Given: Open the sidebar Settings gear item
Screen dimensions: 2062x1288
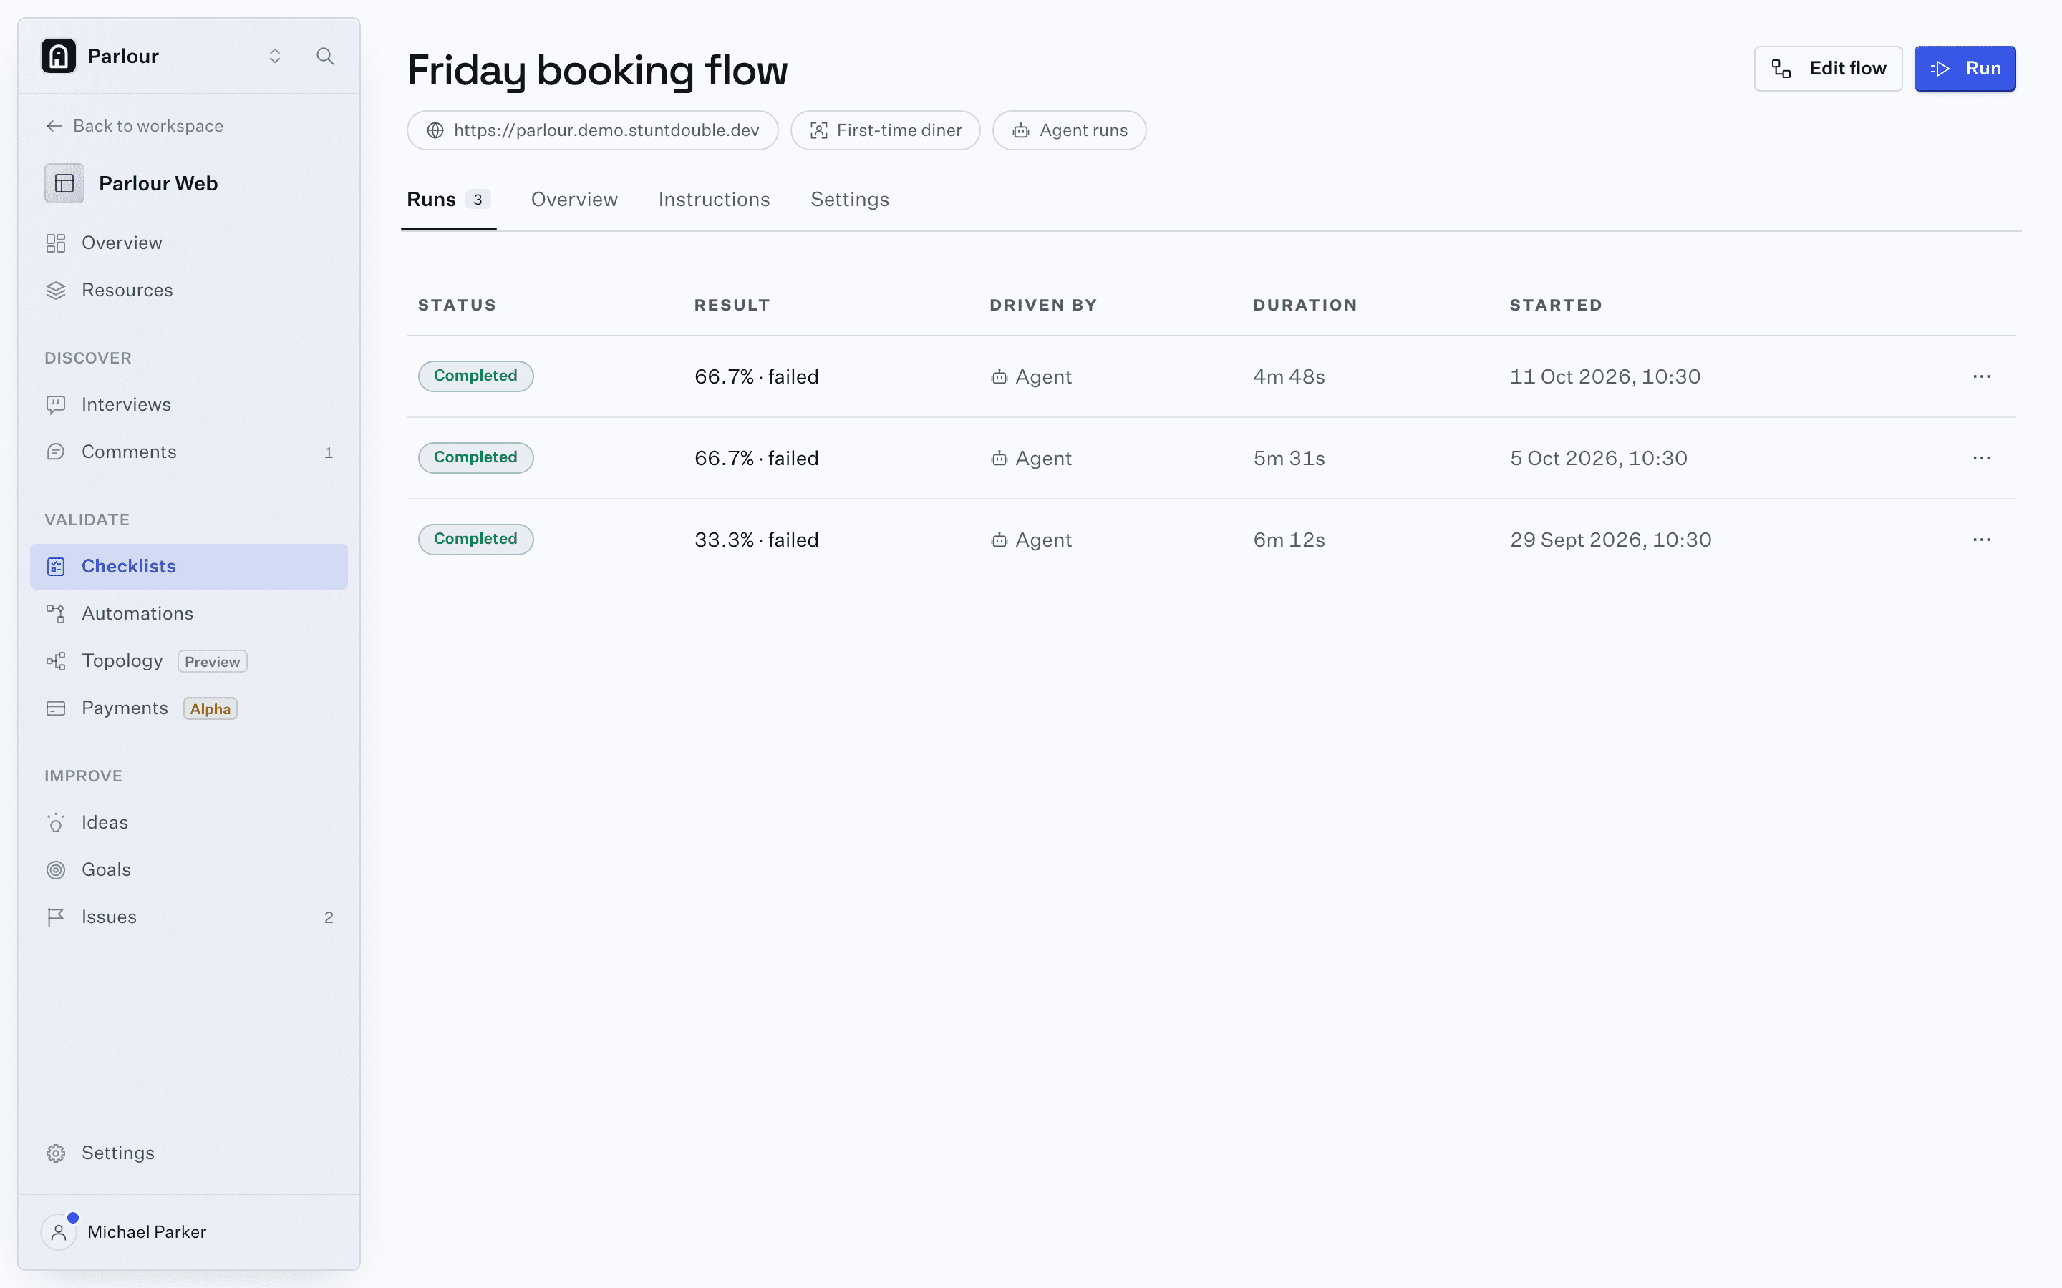Looking at the screenshot, I should coord(189,1153).
